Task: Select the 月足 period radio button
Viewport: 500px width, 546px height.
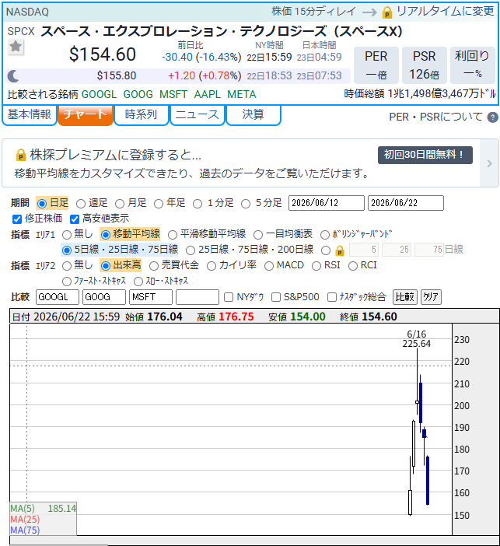Action: coord(120,203)
